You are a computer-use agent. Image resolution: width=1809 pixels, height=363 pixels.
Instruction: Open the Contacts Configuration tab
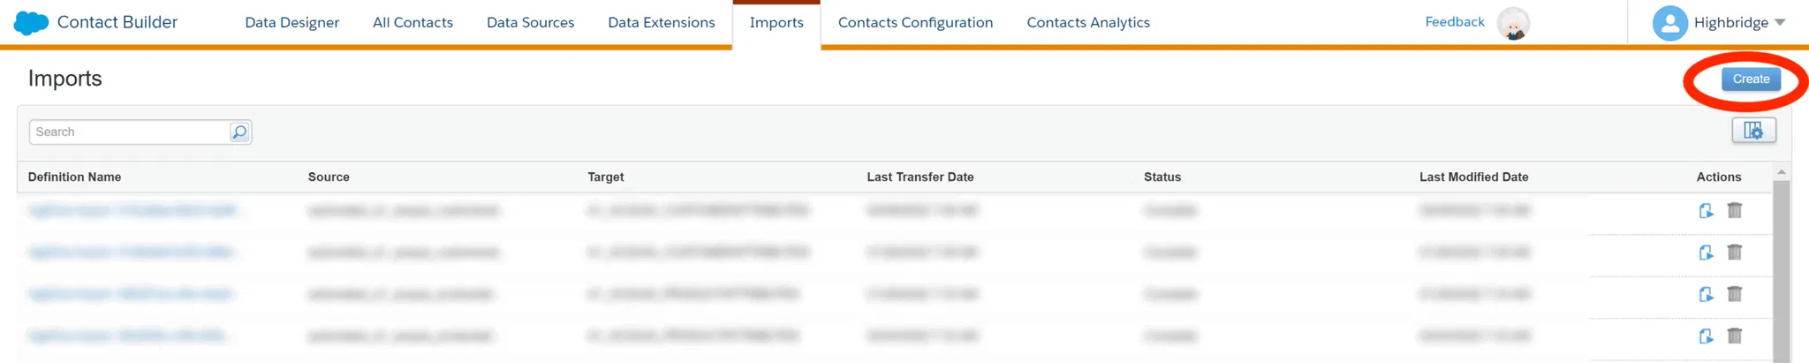pos(915,23)
